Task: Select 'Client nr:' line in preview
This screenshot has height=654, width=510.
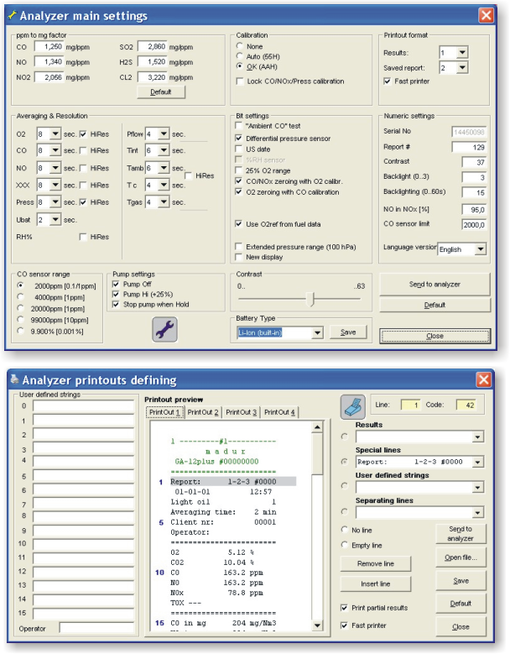Action: click(223, 522)
